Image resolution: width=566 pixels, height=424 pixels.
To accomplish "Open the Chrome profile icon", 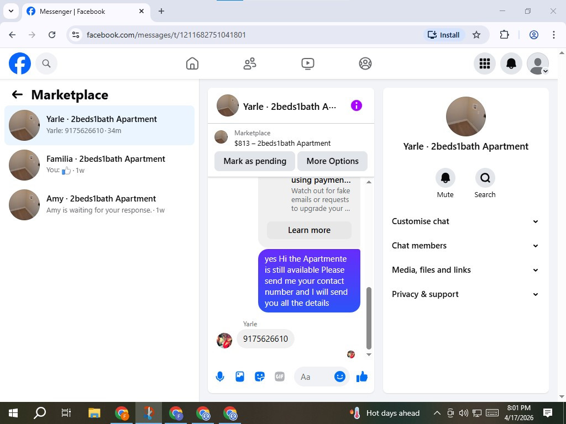I will point(534,35).
